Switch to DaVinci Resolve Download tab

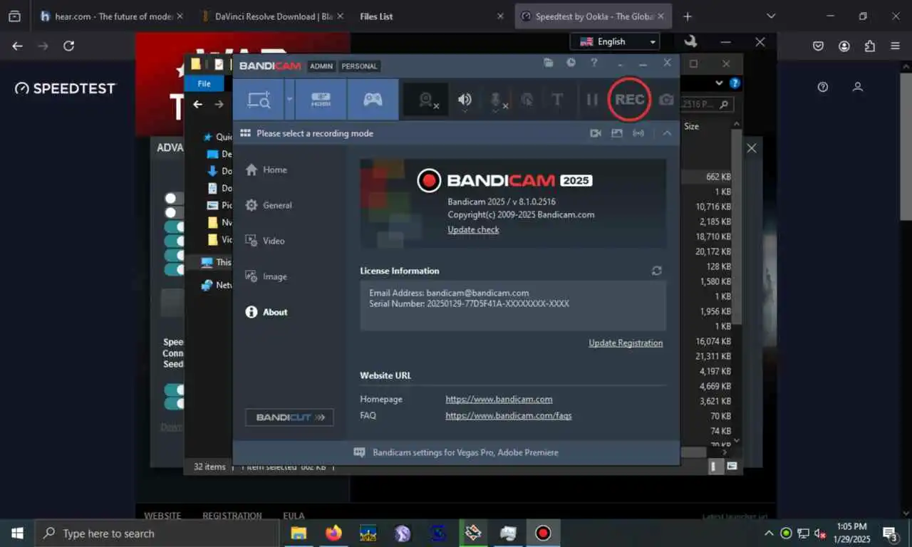coord(274,16)
